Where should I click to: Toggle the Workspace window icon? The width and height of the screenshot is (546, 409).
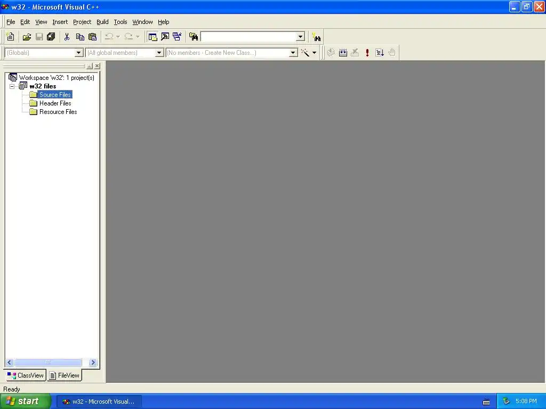click(x=152, y=37)
